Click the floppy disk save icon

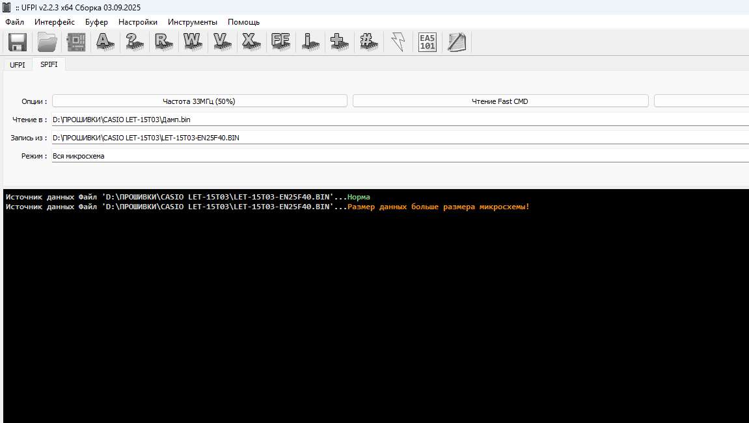coord(17,42)
